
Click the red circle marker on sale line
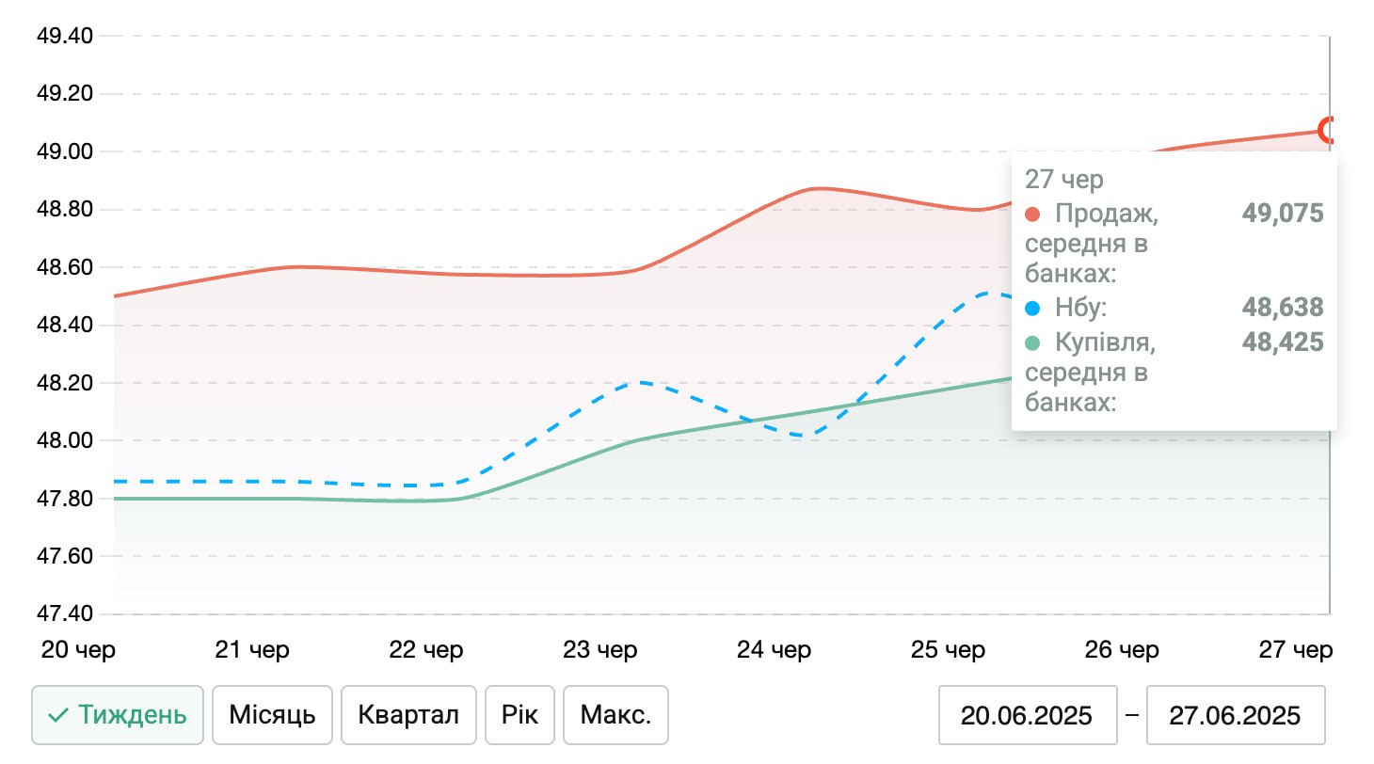1330,129
